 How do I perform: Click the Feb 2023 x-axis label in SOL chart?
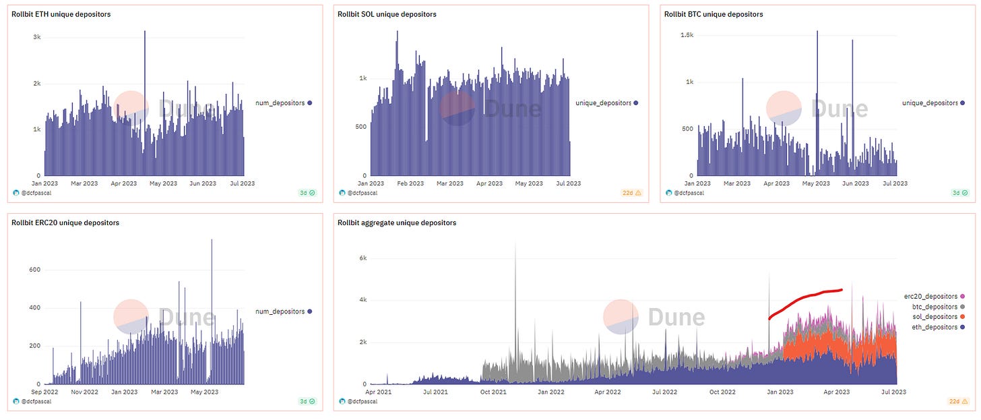click(411, 183)
